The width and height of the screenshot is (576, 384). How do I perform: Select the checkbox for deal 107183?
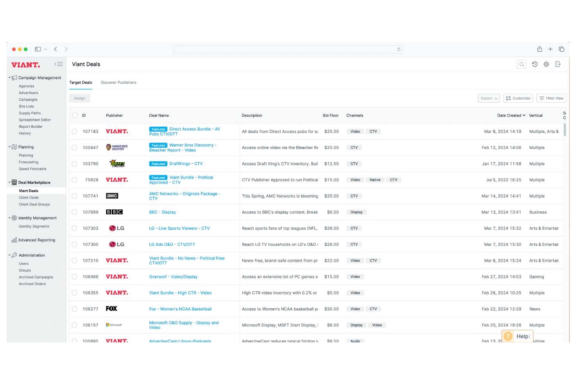[74, 131]
